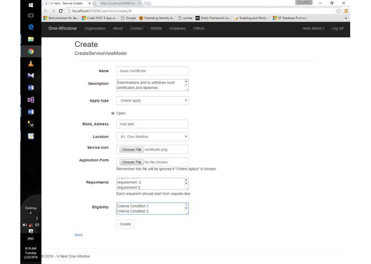The height and width of the screenshot is (264, 371).
Task: Open the taskbar clock and date
Action: click(x=31, y=253)
